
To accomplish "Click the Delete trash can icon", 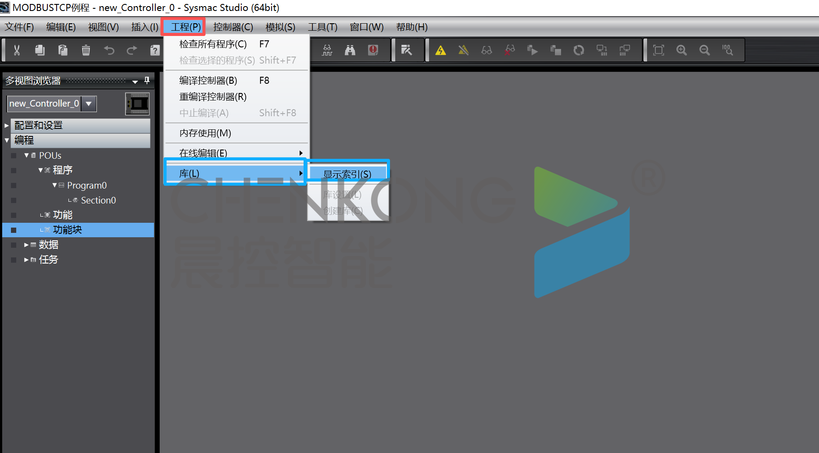I will click(x=86, y=50).
